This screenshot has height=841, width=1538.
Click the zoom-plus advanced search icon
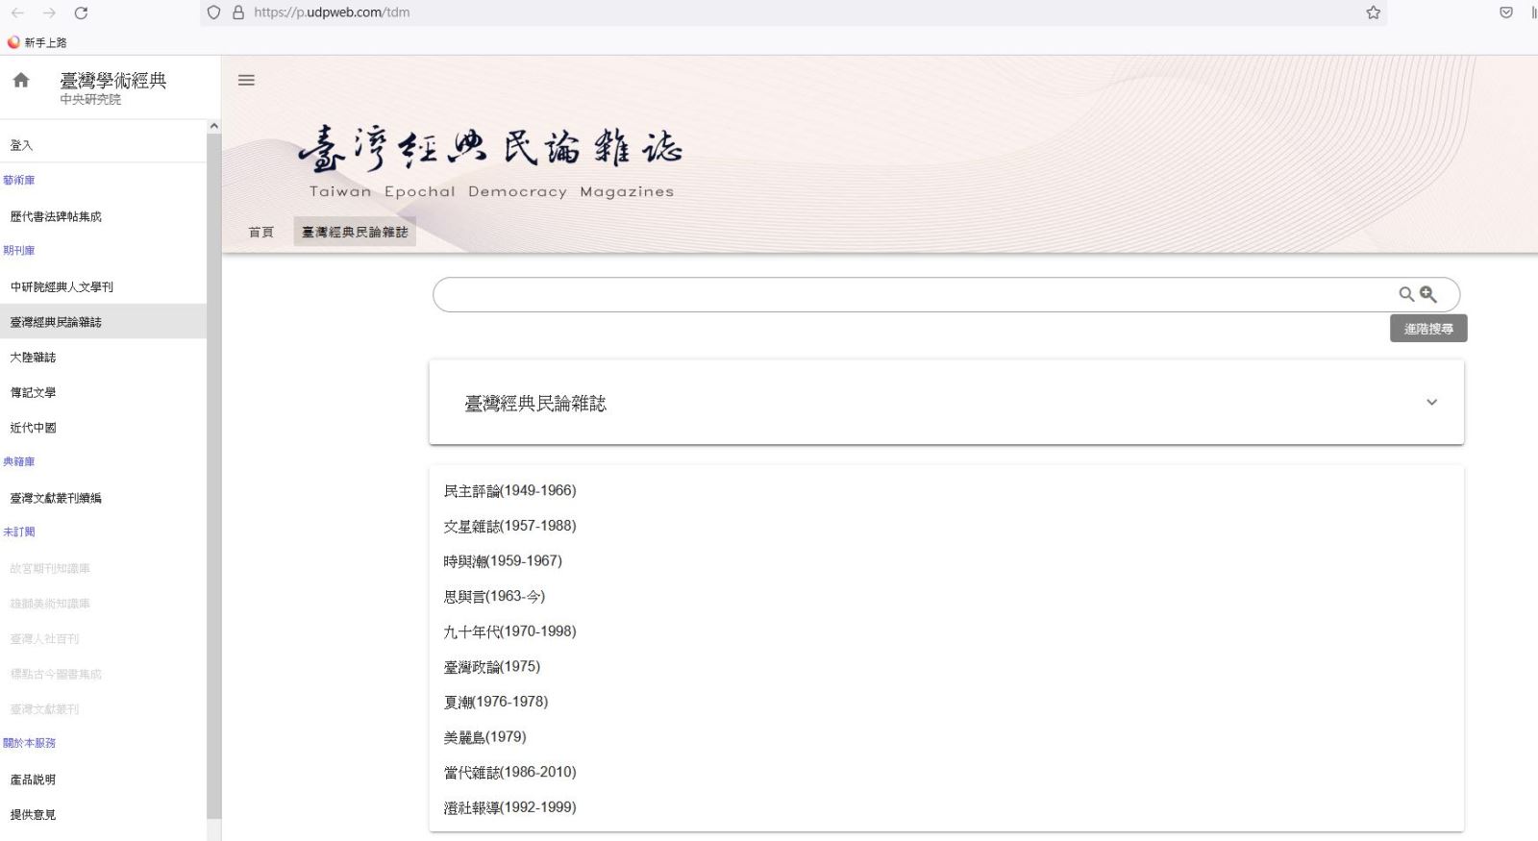[1428, 294]
